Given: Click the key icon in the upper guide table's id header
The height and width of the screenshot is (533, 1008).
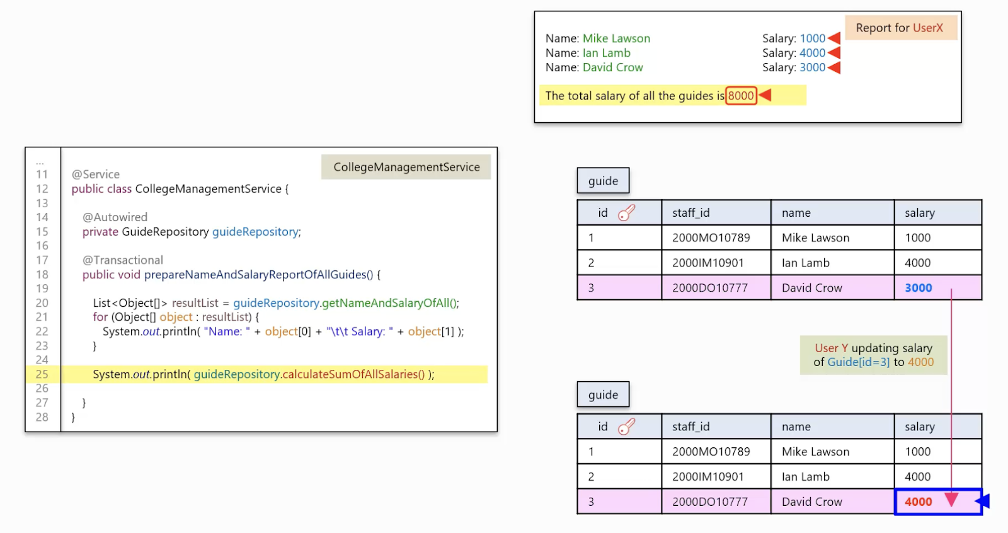Looking at the screenshot, I should 626,213.
